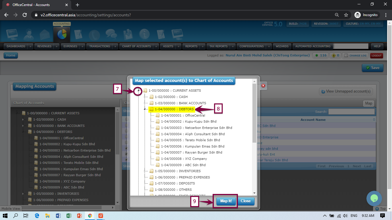Open the Accounting pie chart module icon

pos(62,34)
